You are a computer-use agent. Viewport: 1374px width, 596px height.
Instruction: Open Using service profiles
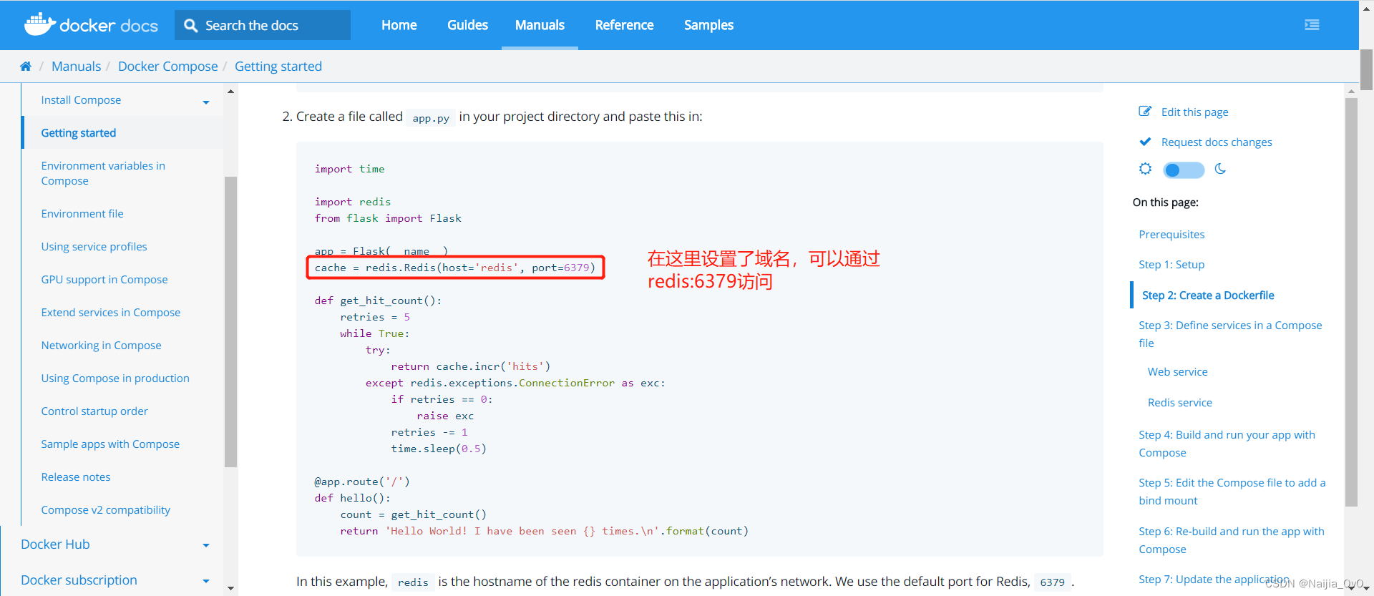(x=94, y=247)
